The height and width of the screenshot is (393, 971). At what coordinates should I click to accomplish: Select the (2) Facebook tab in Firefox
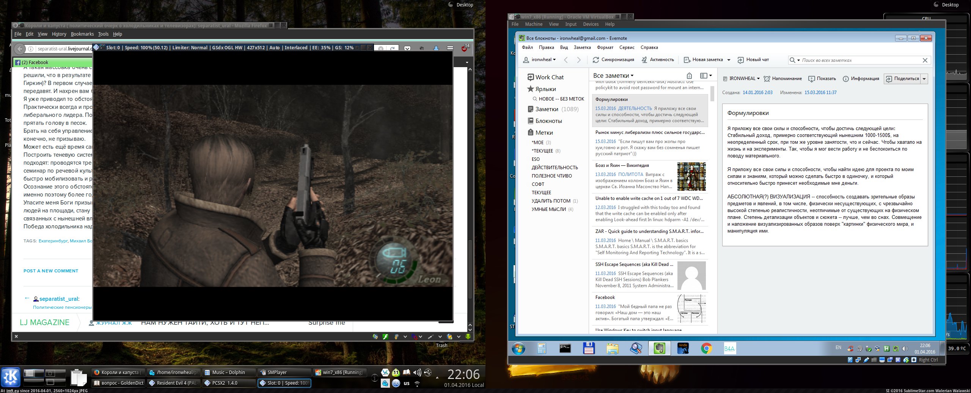[53, 62]
